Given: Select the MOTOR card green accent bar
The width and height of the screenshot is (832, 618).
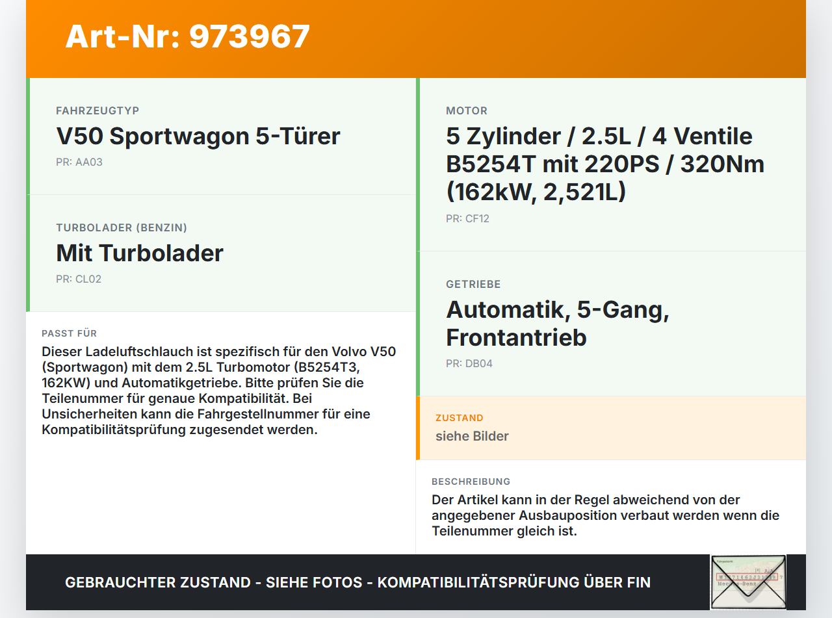Looking at the screenshot, I should [418, 162].
